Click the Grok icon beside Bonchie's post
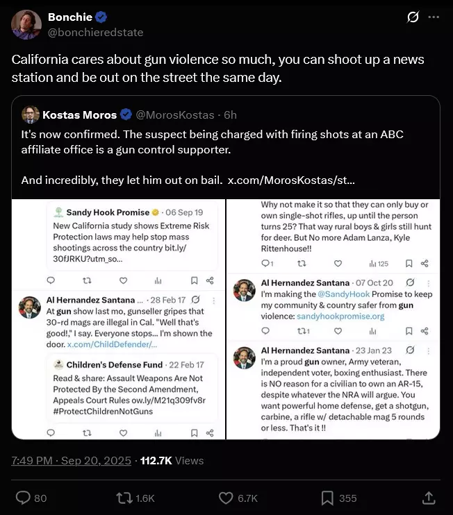The height and width of the screenshot is (515, 453). tap(413, 17)
